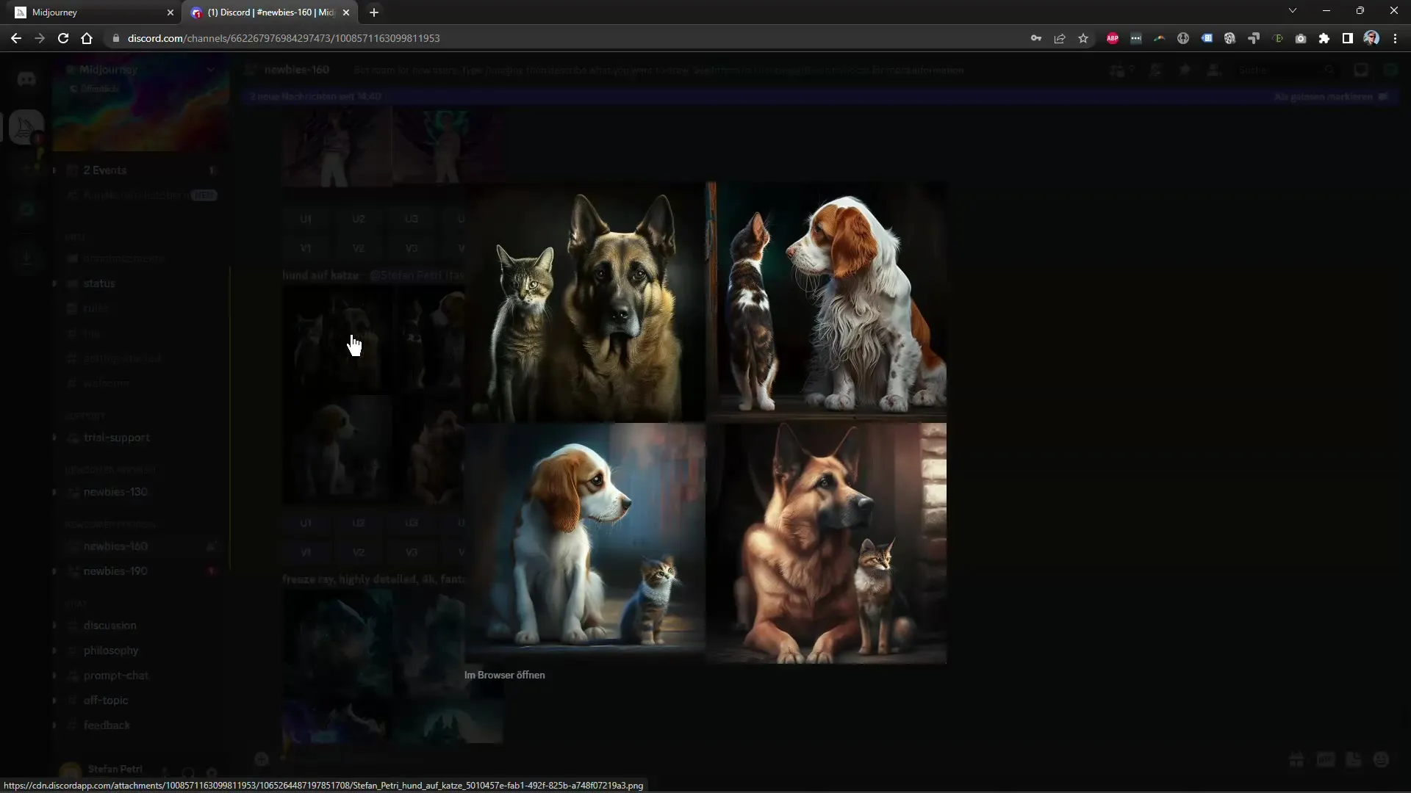Click the member list toggle icon

pyautogui.click(x=1214, y=70)
